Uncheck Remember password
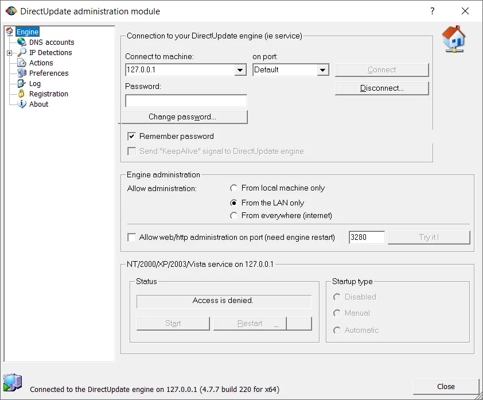 (131, 136)
